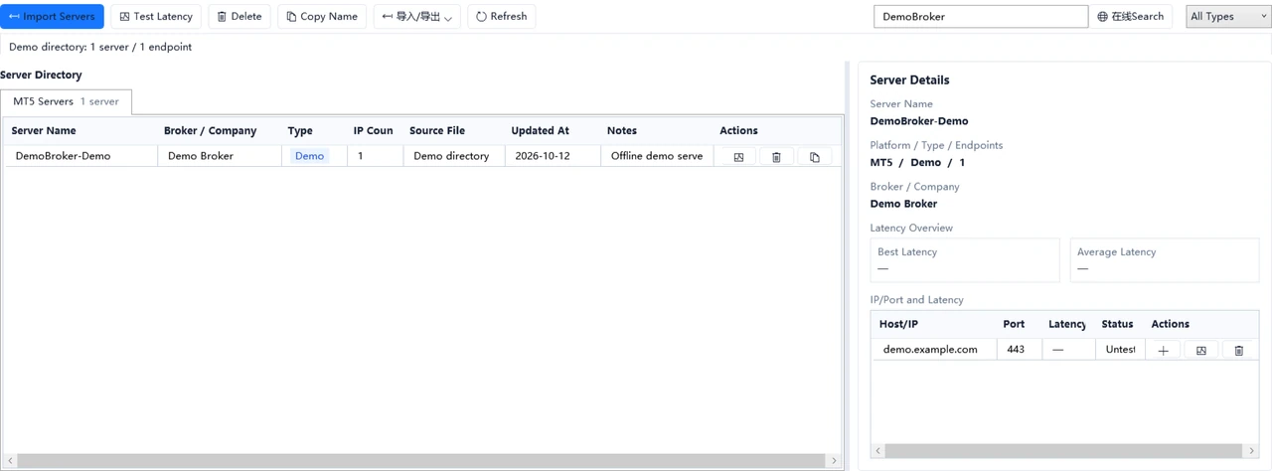This screenshot has width=1272, height=471.
Task: Click the 2026-10-12 date cell
Action: coord(552,156)
